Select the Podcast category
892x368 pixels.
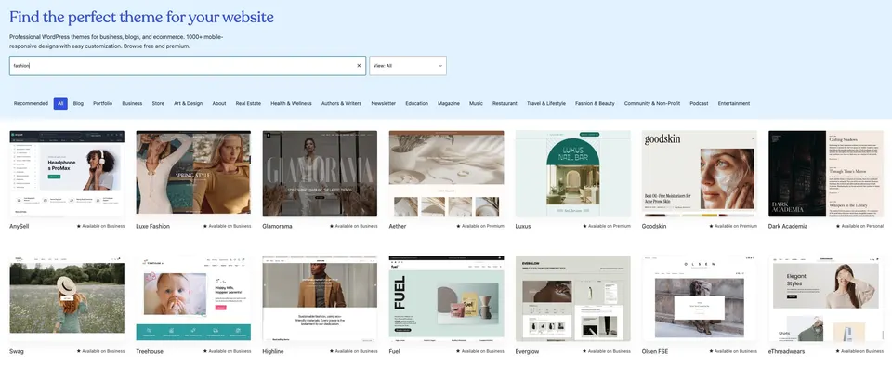699,103
